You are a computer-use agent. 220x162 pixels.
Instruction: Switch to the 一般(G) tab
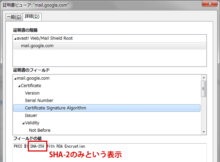[x=14, y=17]
